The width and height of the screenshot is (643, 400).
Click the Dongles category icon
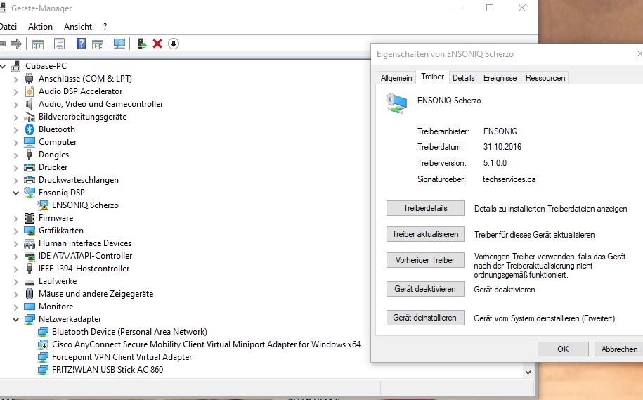point(30,155)
